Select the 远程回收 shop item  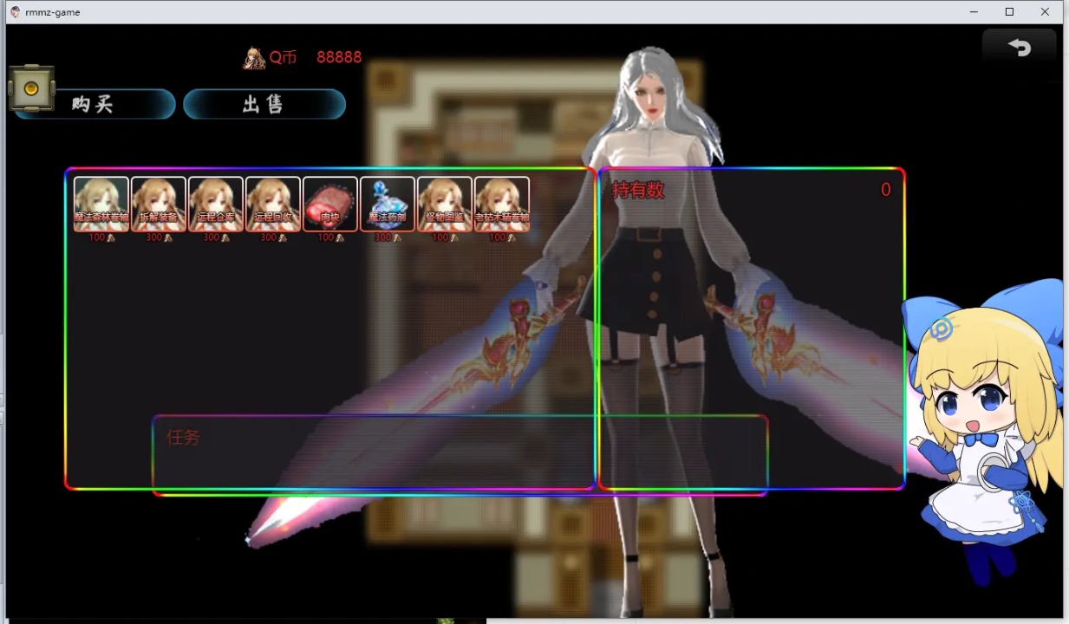[273, 205]
